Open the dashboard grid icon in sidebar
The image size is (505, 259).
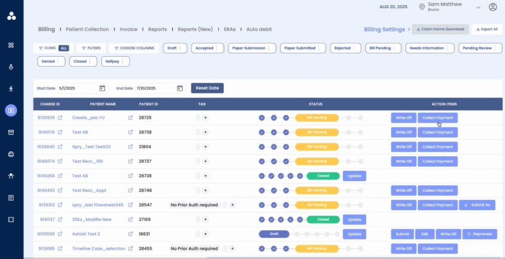tap(11, 45)
